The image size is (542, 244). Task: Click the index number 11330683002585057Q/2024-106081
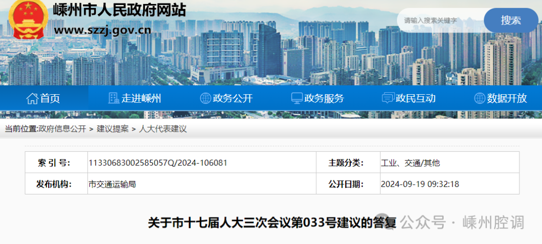[158, 163]
